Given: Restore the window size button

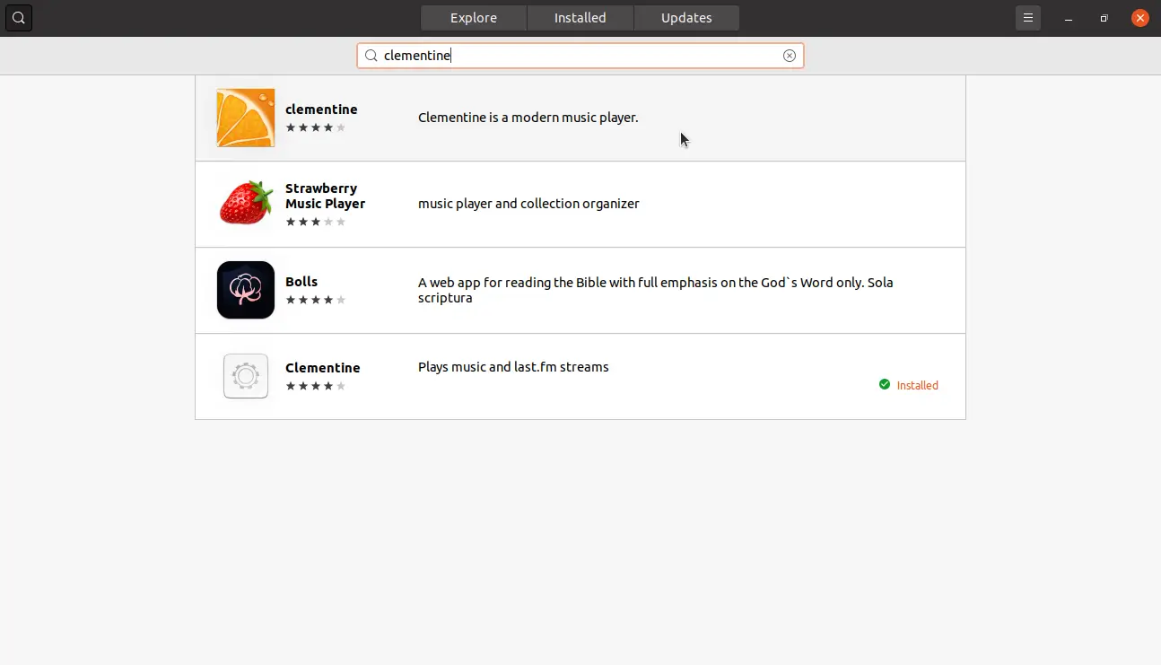Looking at the screenshot, I should pyautogui.click(x=1104, y=18).
